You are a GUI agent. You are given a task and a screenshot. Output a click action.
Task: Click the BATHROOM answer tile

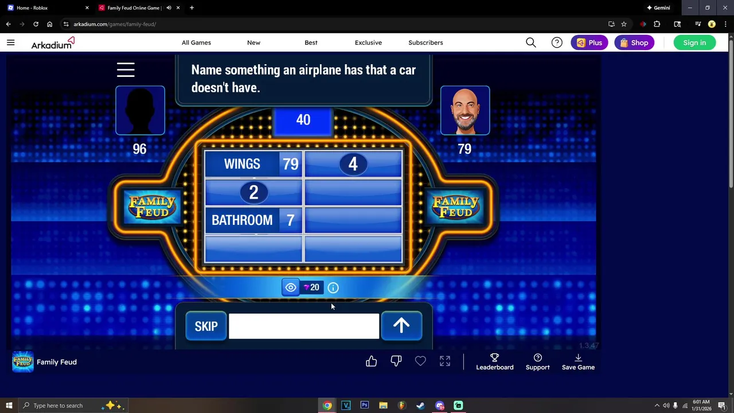tap(253, 220)
